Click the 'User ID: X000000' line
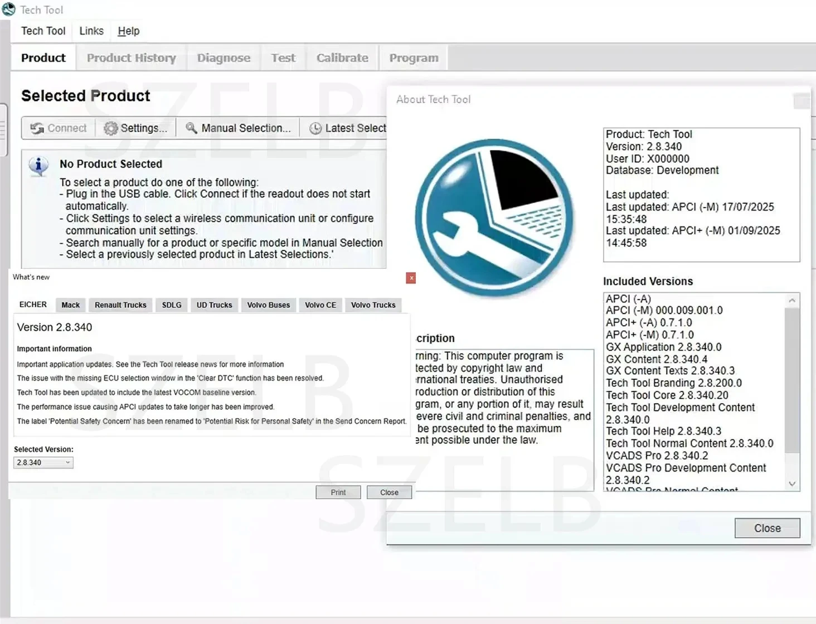Screen dimensions: 816x624 coord(648,159)
